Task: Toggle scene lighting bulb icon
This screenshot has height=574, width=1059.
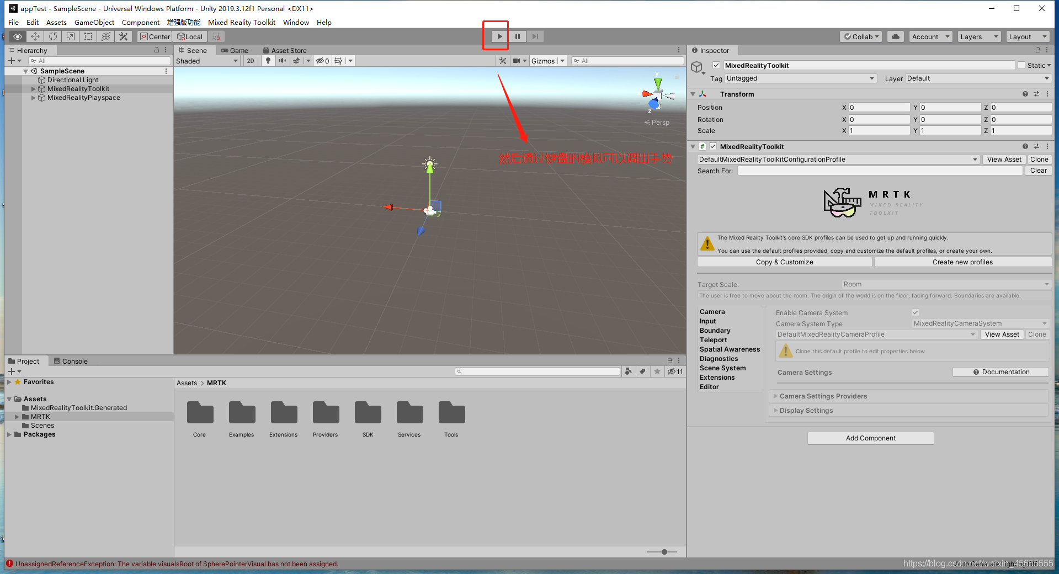Action: coord(268,61)
